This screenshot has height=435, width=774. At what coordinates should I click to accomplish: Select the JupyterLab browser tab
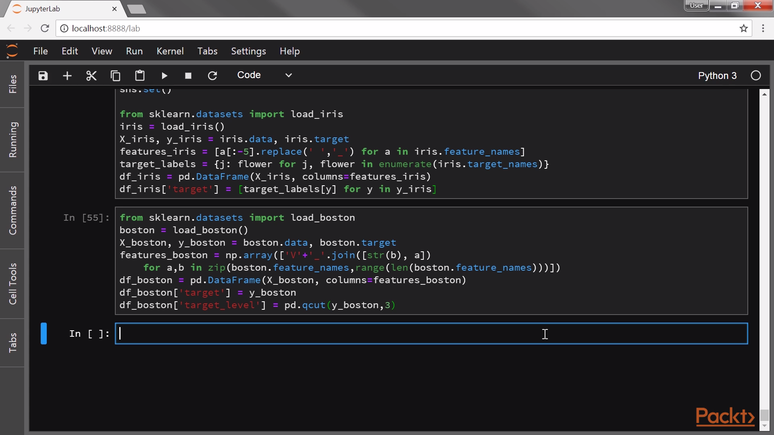pos(64,9)
